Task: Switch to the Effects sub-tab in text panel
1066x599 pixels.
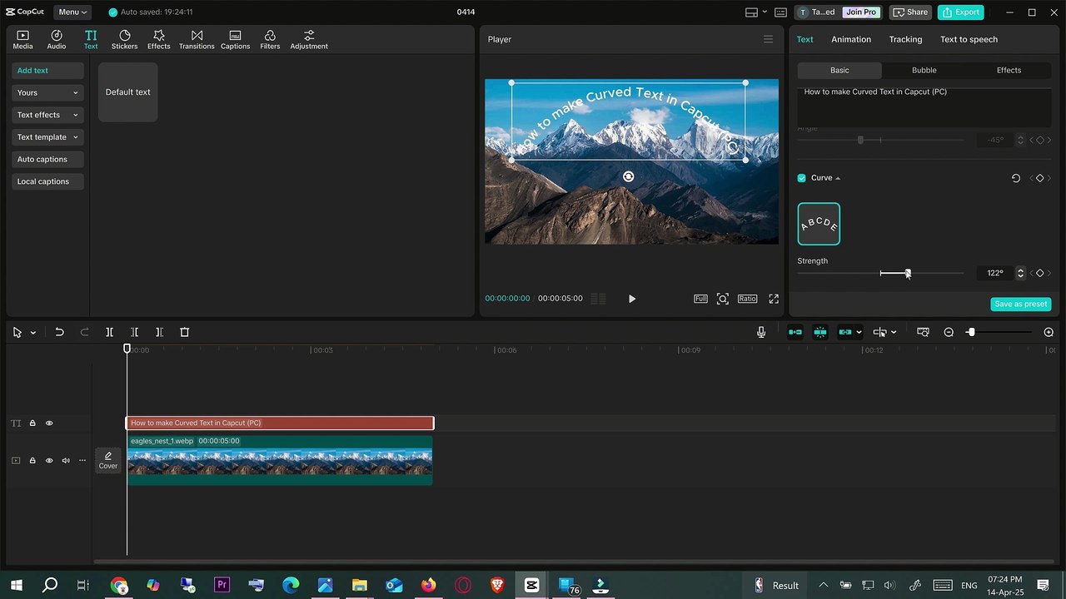Action: click(1009, 71)
